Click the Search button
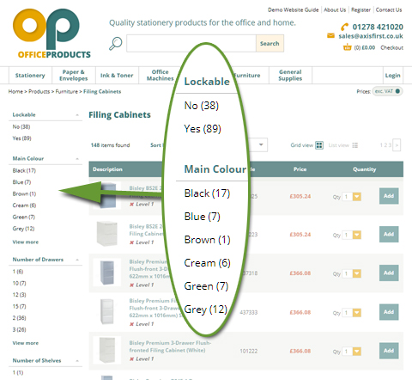The height and width of the screenshot is (380, 412). [270, 44]
